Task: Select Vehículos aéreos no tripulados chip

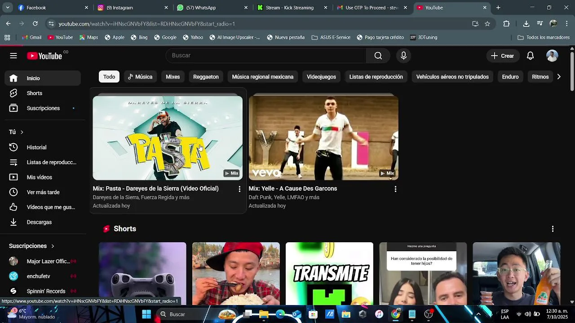Action: tap(452, 77)
